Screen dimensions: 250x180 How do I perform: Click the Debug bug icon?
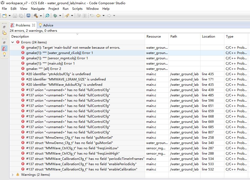(x=55, y=16)
